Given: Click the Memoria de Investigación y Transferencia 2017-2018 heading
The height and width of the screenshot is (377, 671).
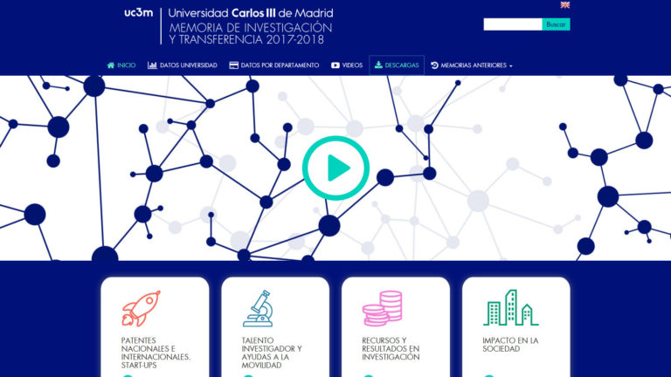Looking at the screenshot, I should (x=251, y=34).
